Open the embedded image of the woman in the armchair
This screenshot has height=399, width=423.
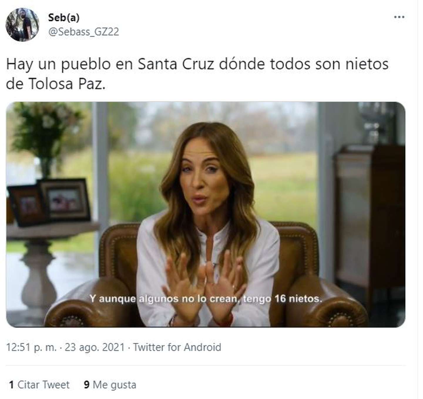pyautogui.click(x=206, y=214)
